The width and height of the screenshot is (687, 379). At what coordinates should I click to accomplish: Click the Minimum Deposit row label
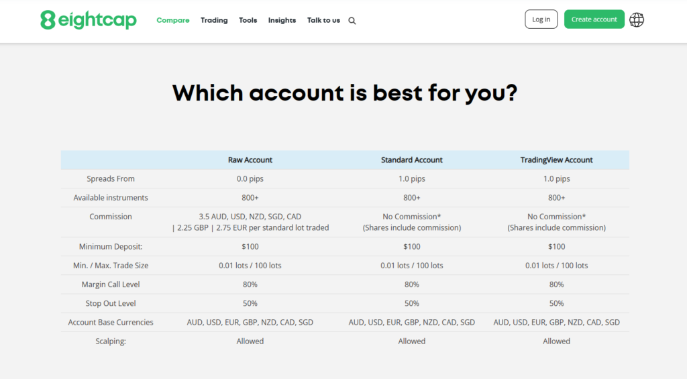(x=111, y=247)
